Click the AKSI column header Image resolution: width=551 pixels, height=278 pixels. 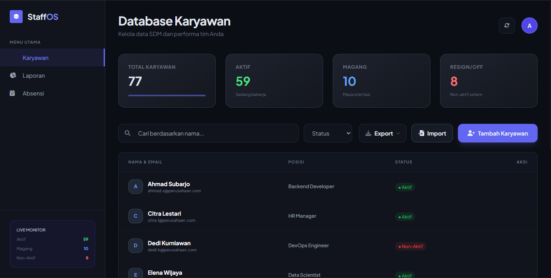tap(522, 162)
